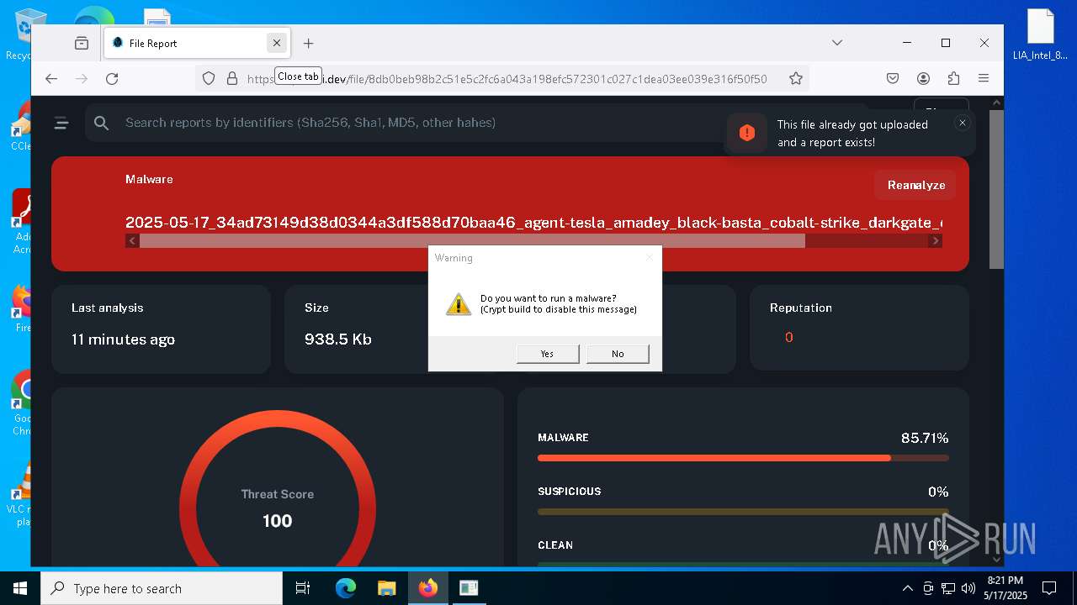Open Firefox application menu
The height and width of the screenshot is (605, 1077).
(x=984, y=78)
